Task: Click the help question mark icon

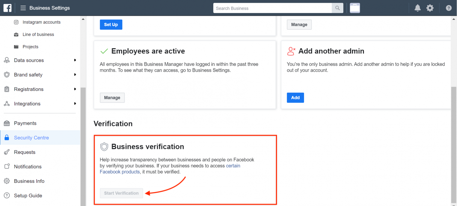Action: [x=449, y=8]
